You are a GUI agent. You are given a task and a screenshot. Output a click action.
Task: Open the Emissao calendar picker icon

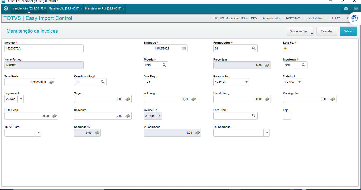pyautogui.click(x=184, y=48)
